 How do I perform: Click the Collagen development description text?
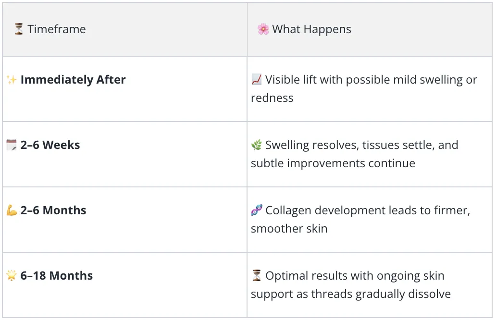coord(361,219)
